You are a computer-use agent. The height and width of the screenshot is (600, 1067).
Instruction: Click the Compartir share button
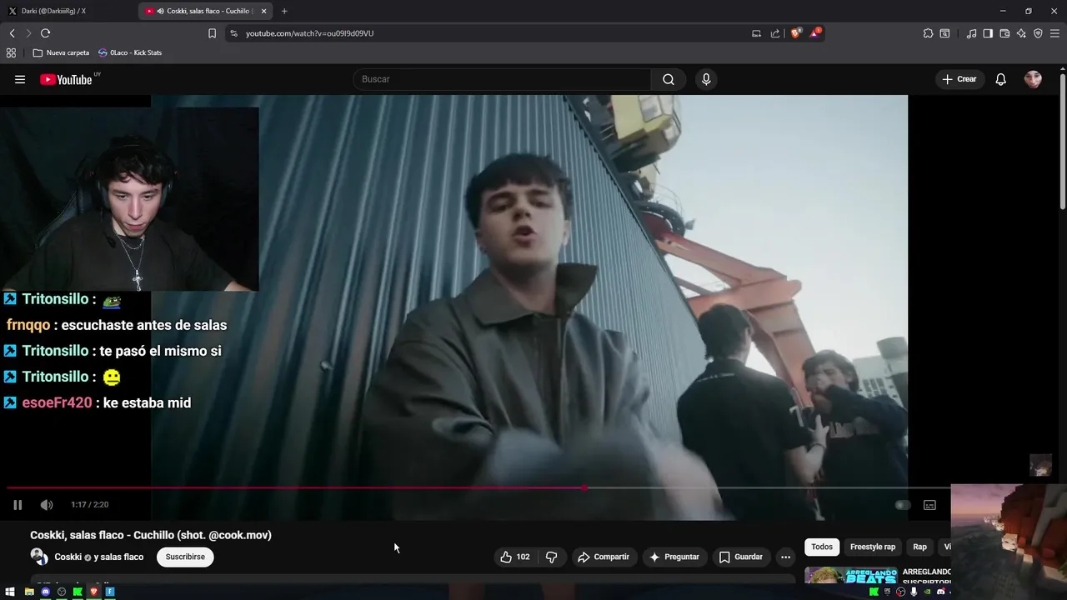pyautogui.click(x=604, y=557)
